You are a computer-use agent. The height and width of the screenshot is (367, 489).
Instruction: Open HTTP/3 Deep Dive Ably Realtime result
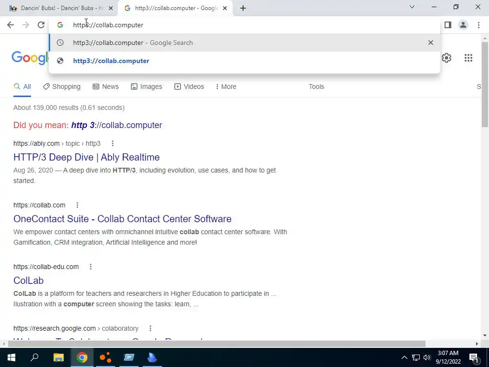pyautogui.click(x=86, y=157)
